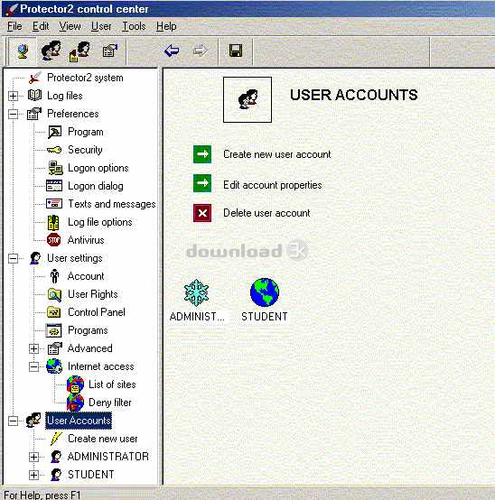Click the green arrow beside Create new user account
The height and width of the screenshot is (500, 495).
(202, 154)
